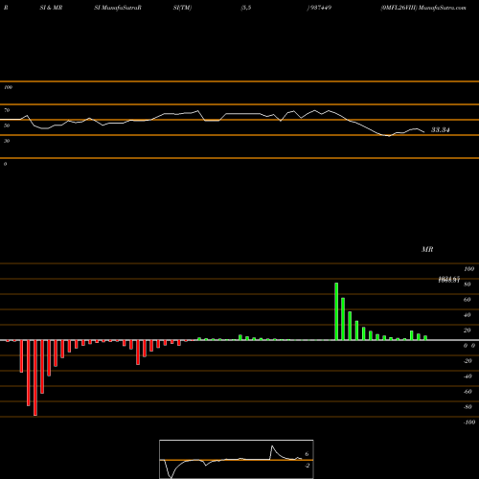This screenshot has height=479, width=479.
Task: Click the 70 level label on RSI axis
Action: (7, 110)
